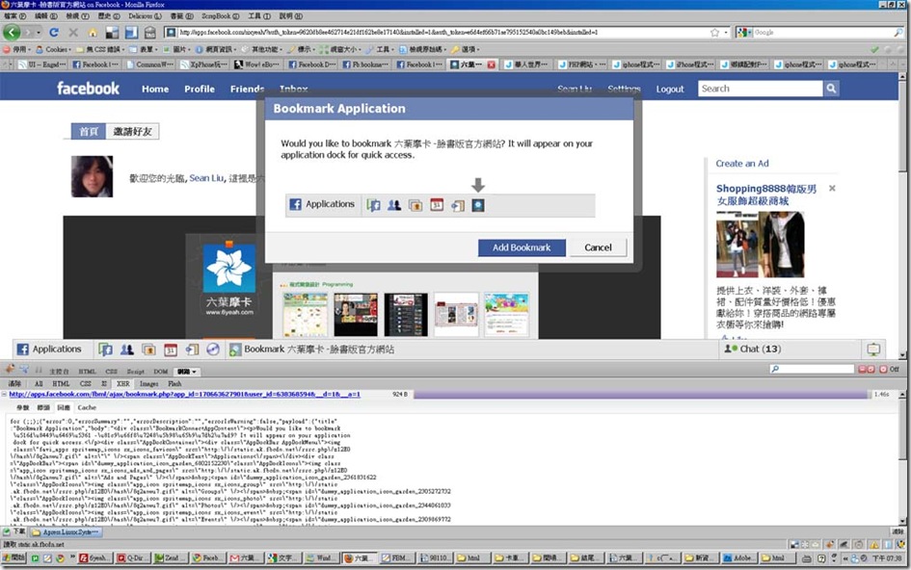
Task: Open Events calendar icon in dock
Action: click(171, 350)
